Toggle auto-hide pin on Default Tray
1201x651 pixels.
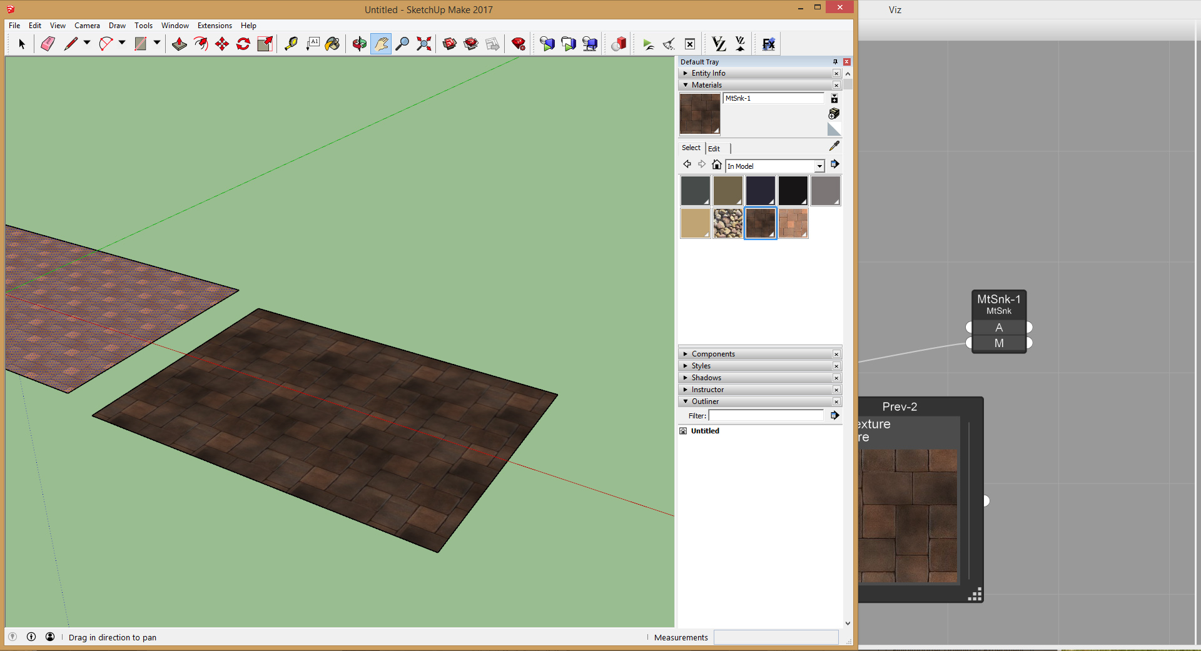coord(835,62)
